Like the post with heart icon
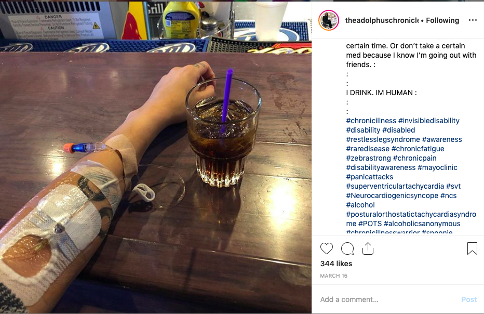Screen dimensions: 484x314 327,248
